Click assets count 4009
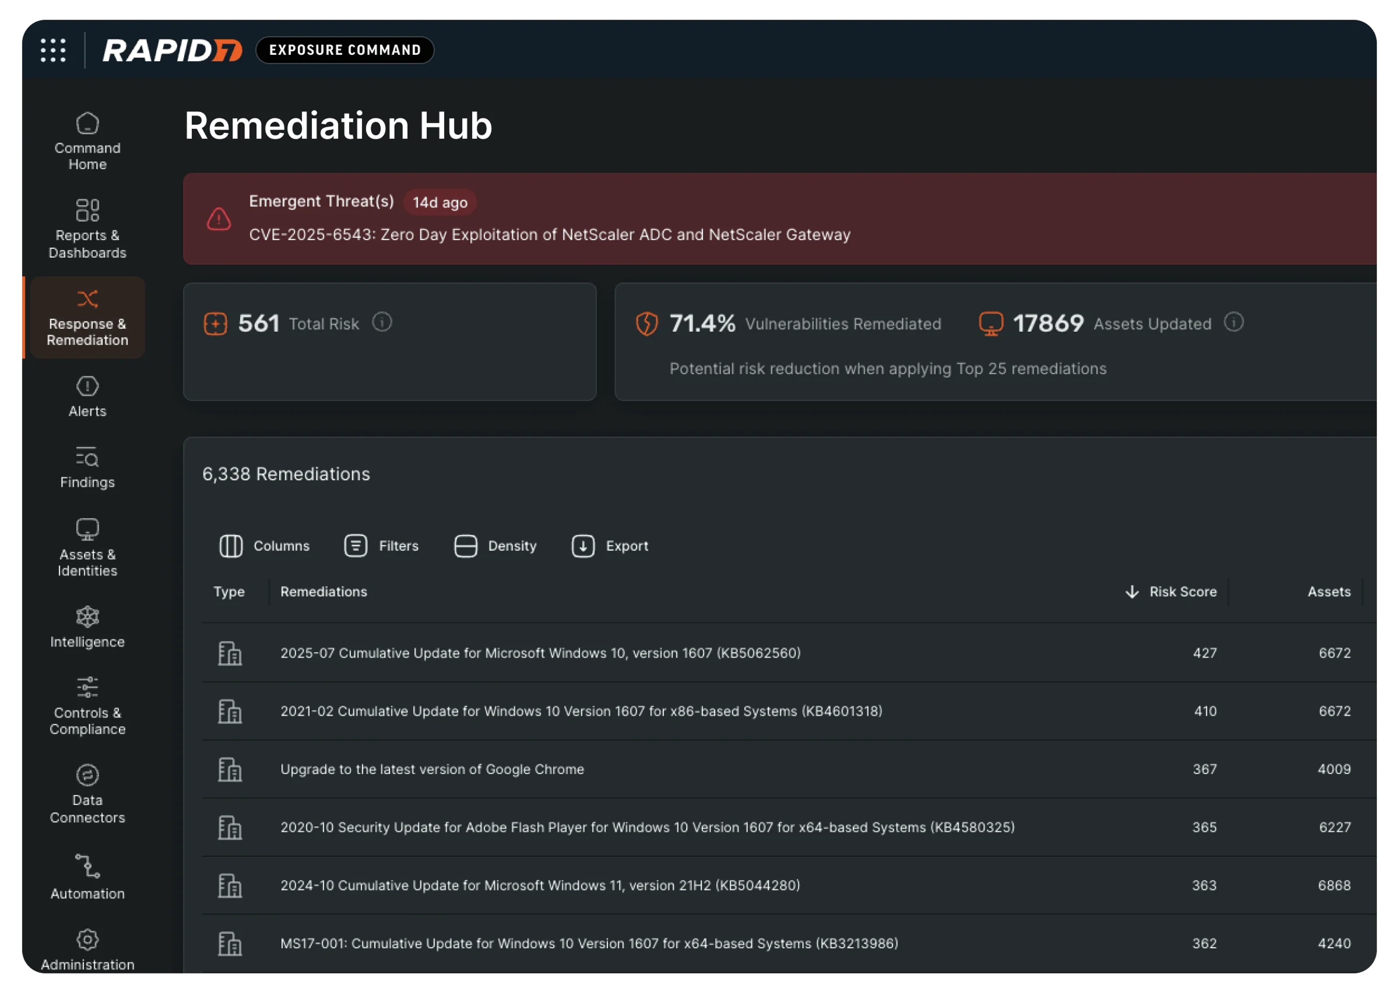The image size is (1399, 992). 1334,769
